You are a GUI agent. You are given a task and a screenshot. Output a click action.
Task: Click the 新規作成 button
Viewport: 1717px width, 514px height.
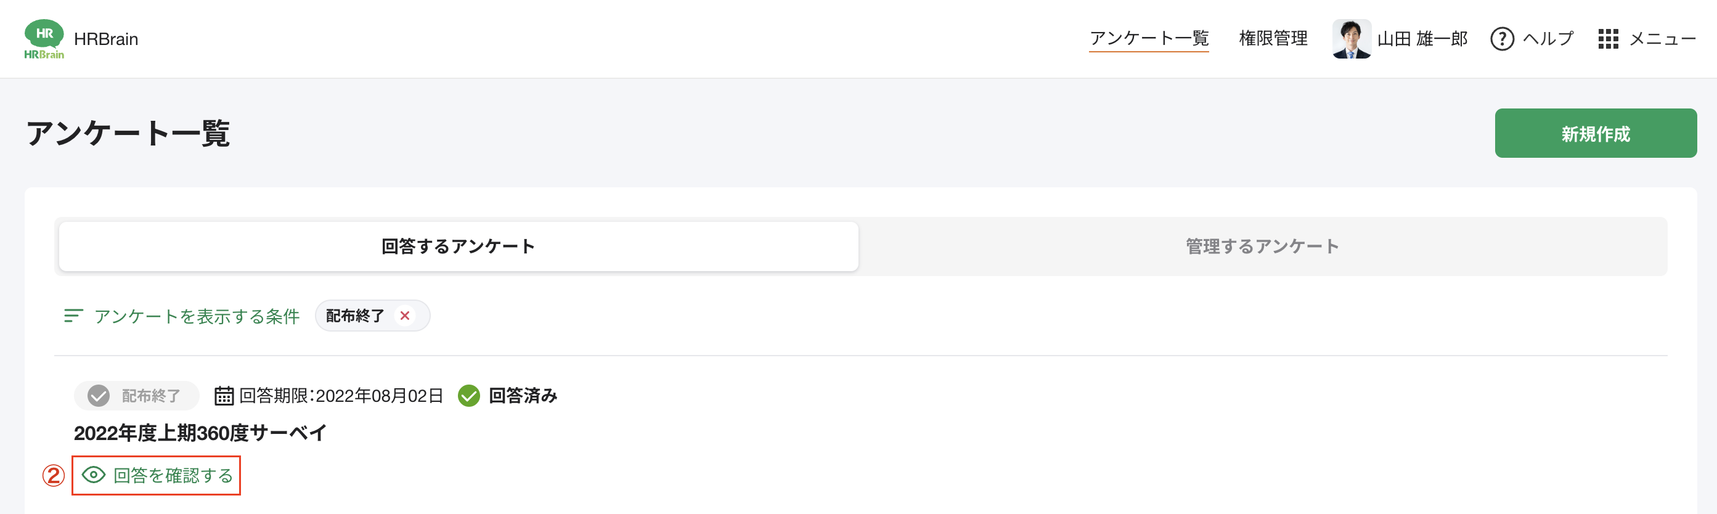click(x=1595, y=133)
